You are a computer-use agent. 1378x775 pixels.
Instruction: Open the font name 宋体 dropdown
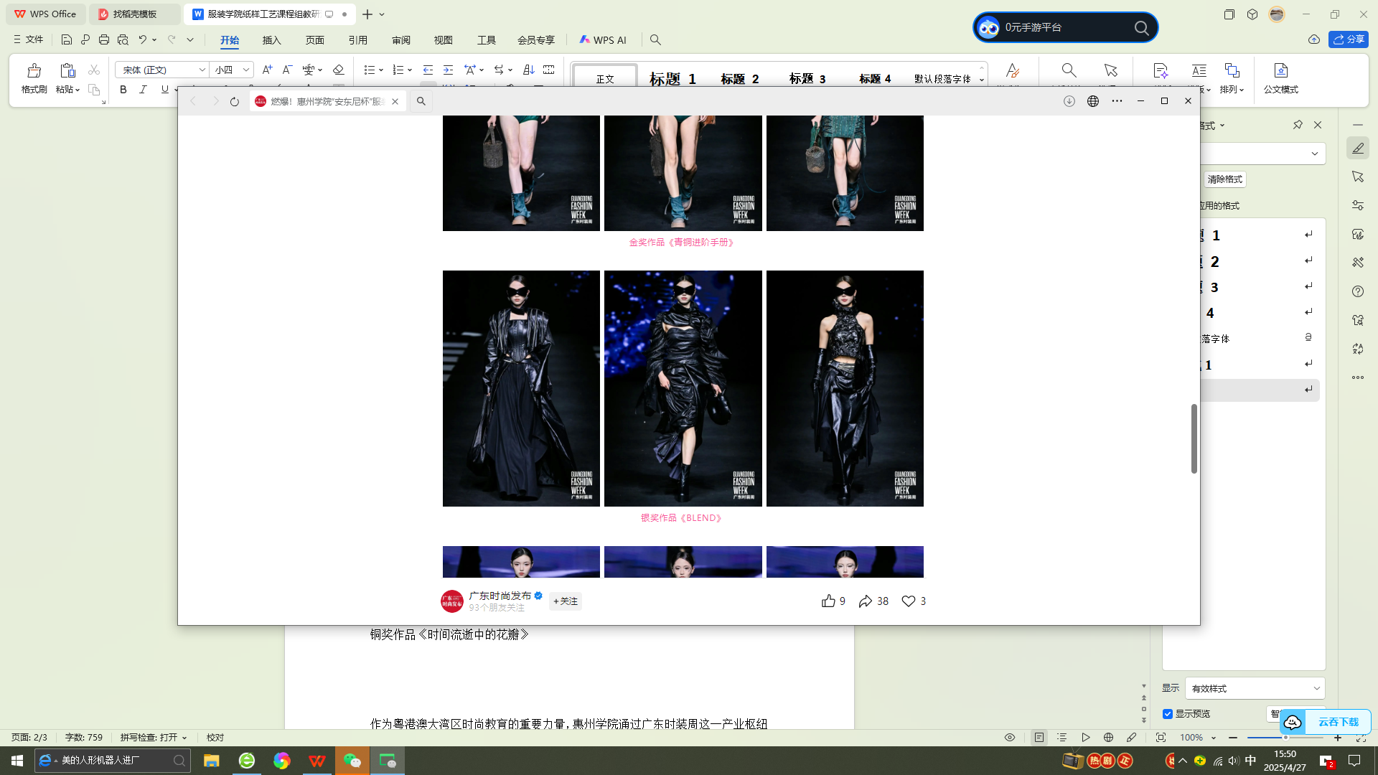(202, 70)
